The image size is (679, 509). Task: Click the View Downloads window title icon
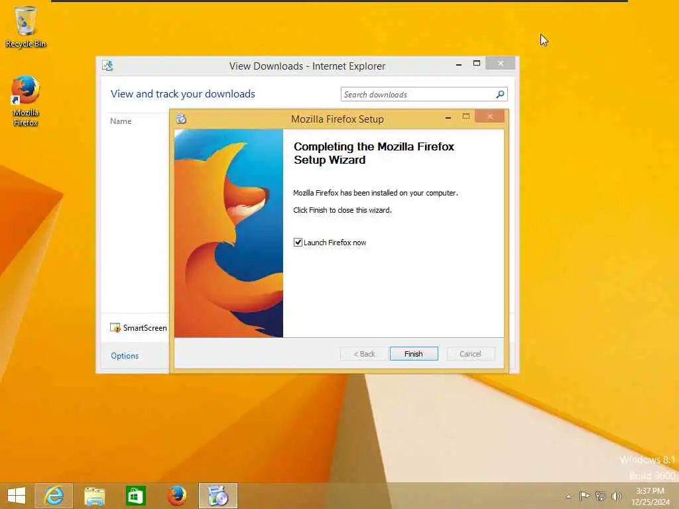[x=108, y=66]
